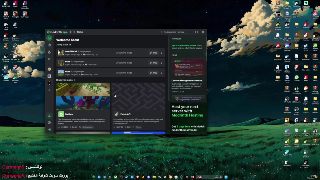This screenshot has width=320, height=180.
Task: Click Upgrade to Modrinth+ link
Action: [188, 99]
